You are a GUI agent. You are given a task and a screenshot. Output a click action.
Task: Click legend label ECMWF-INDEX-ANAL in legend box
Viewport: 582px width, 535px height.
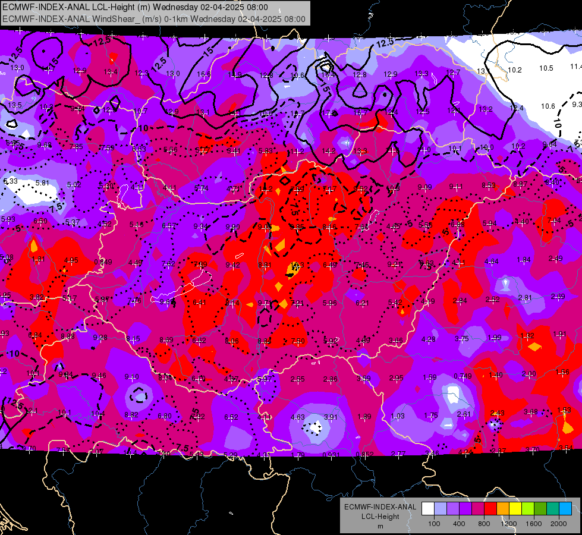[380, 507]
